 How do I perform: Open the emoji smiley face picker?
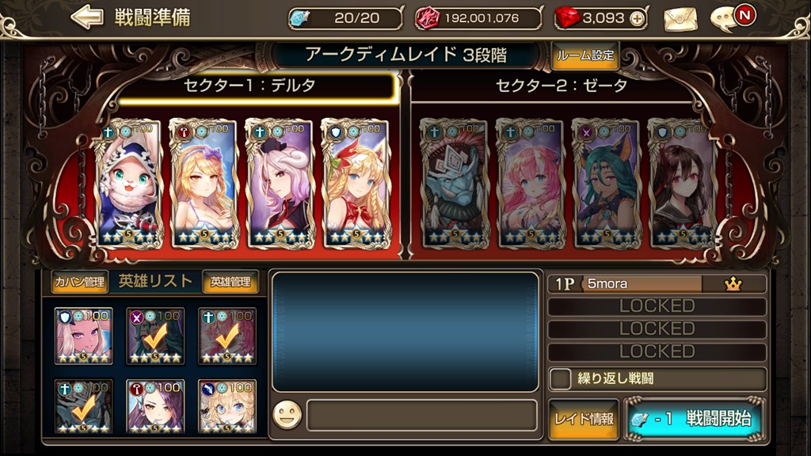coord(287,415)
